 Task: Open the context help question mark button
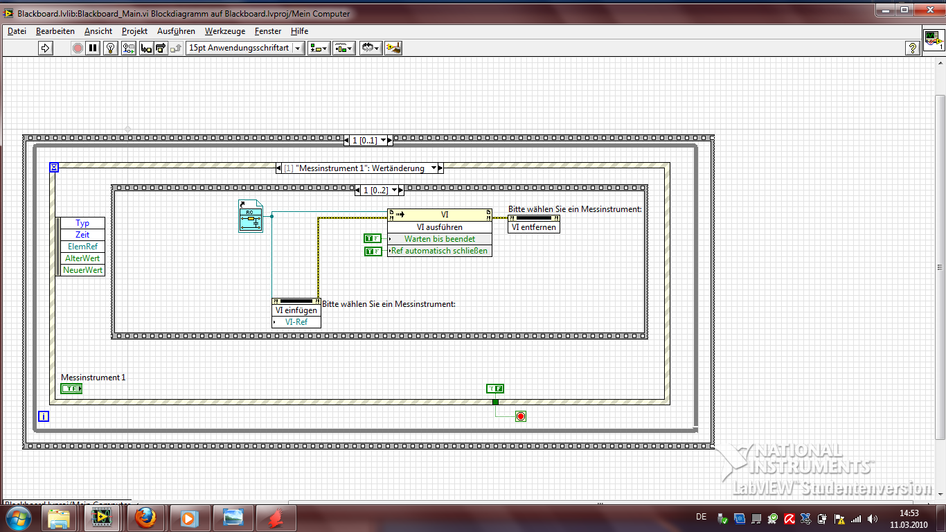pyautogui.click(x=913, y=48)
